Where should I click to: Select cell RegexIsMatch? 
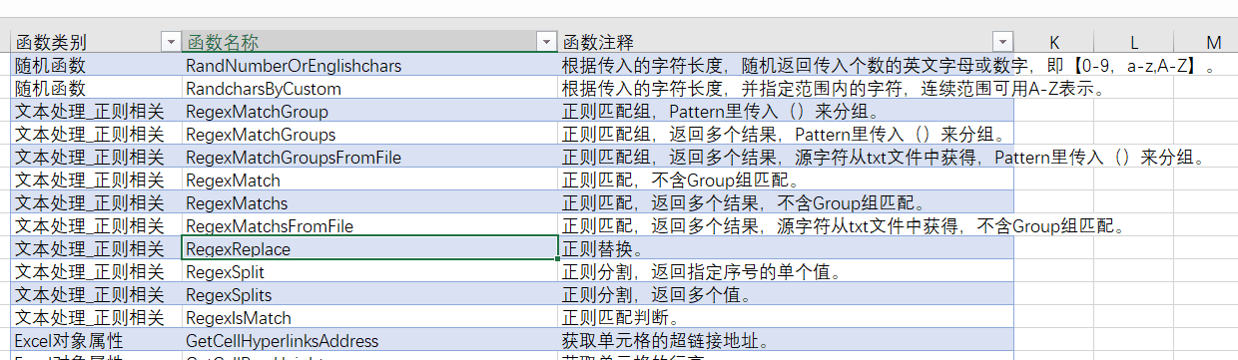coord(369,318)
